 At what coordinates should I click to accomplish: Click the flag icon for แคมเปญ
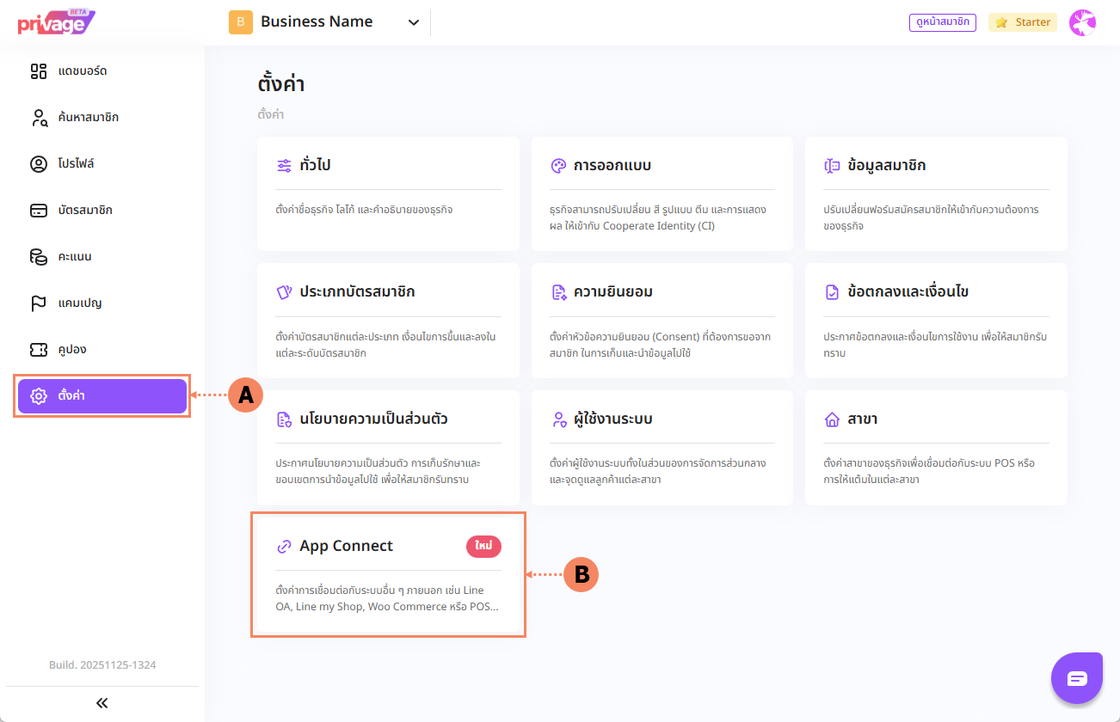(39, 303)
